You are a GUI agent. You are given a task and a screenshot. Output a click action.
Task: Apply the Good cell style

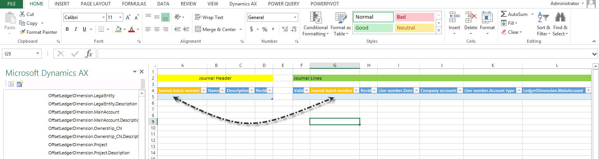point(373,28)
